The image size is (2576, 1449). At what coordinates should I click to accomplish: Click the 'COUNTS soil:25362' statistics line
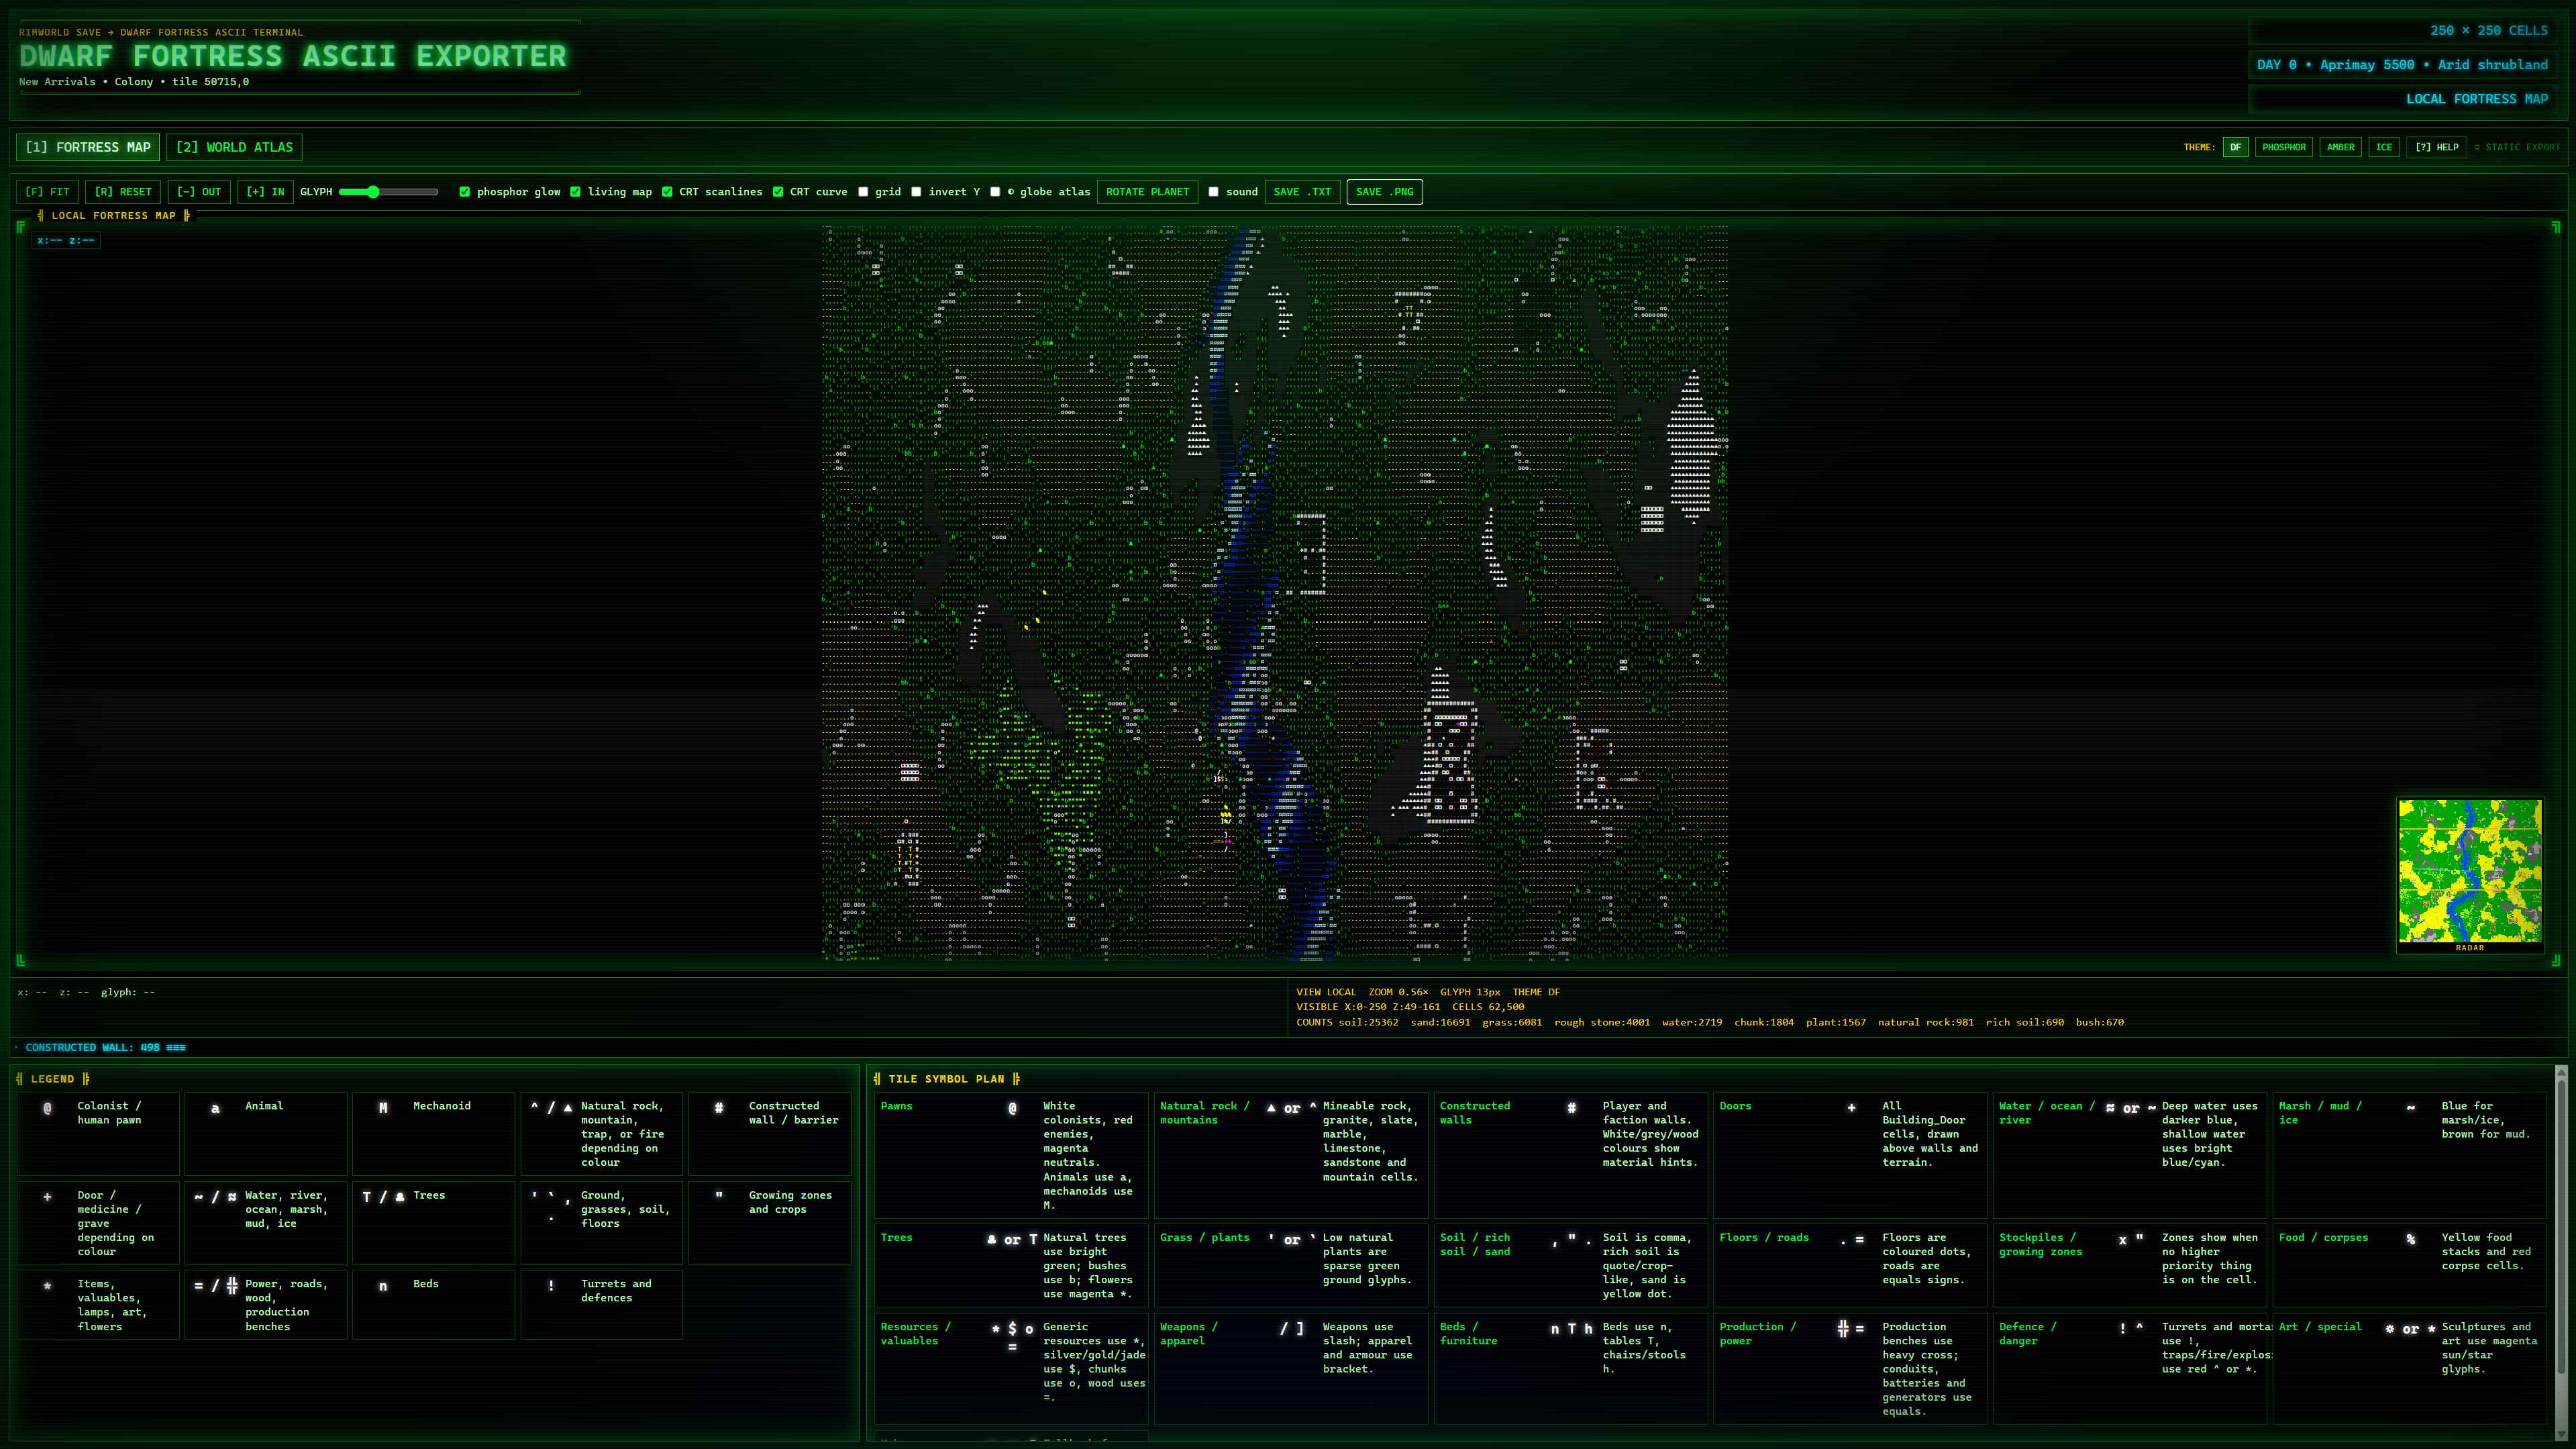coord(1710,1022)
